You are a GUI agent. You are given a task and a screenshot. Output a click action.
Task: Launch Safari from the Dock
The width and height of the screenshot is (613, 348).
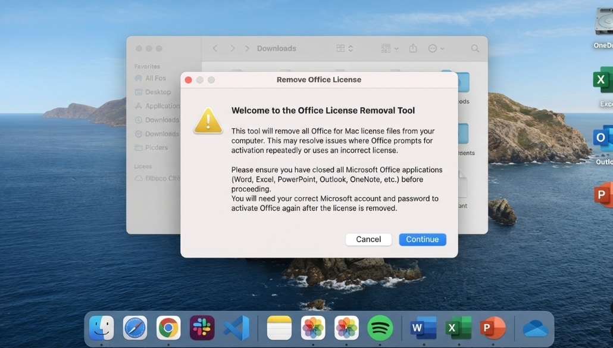135,328
